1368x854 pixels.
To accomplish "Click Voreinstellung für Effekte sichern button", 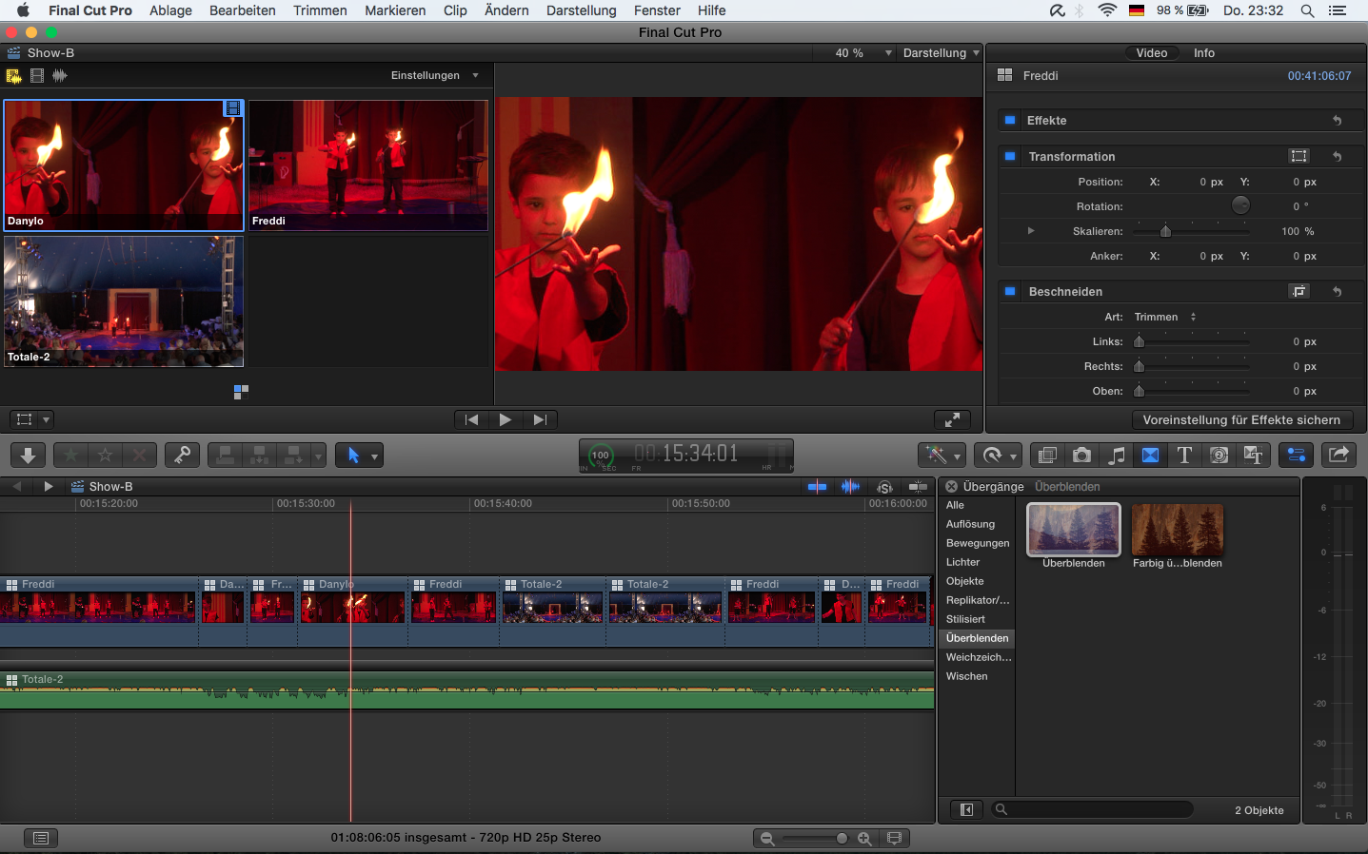I will coord(1241,419).
